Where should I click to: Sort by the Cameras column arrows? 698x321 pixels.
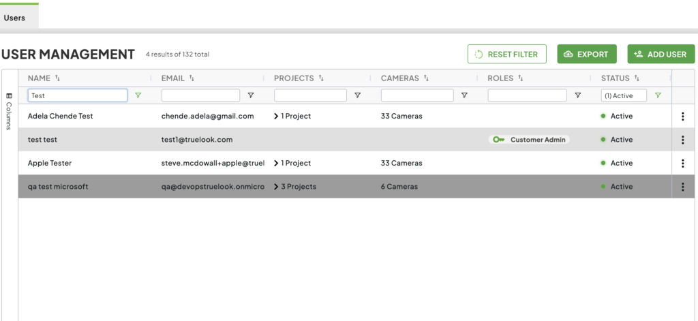coord(426,78)
